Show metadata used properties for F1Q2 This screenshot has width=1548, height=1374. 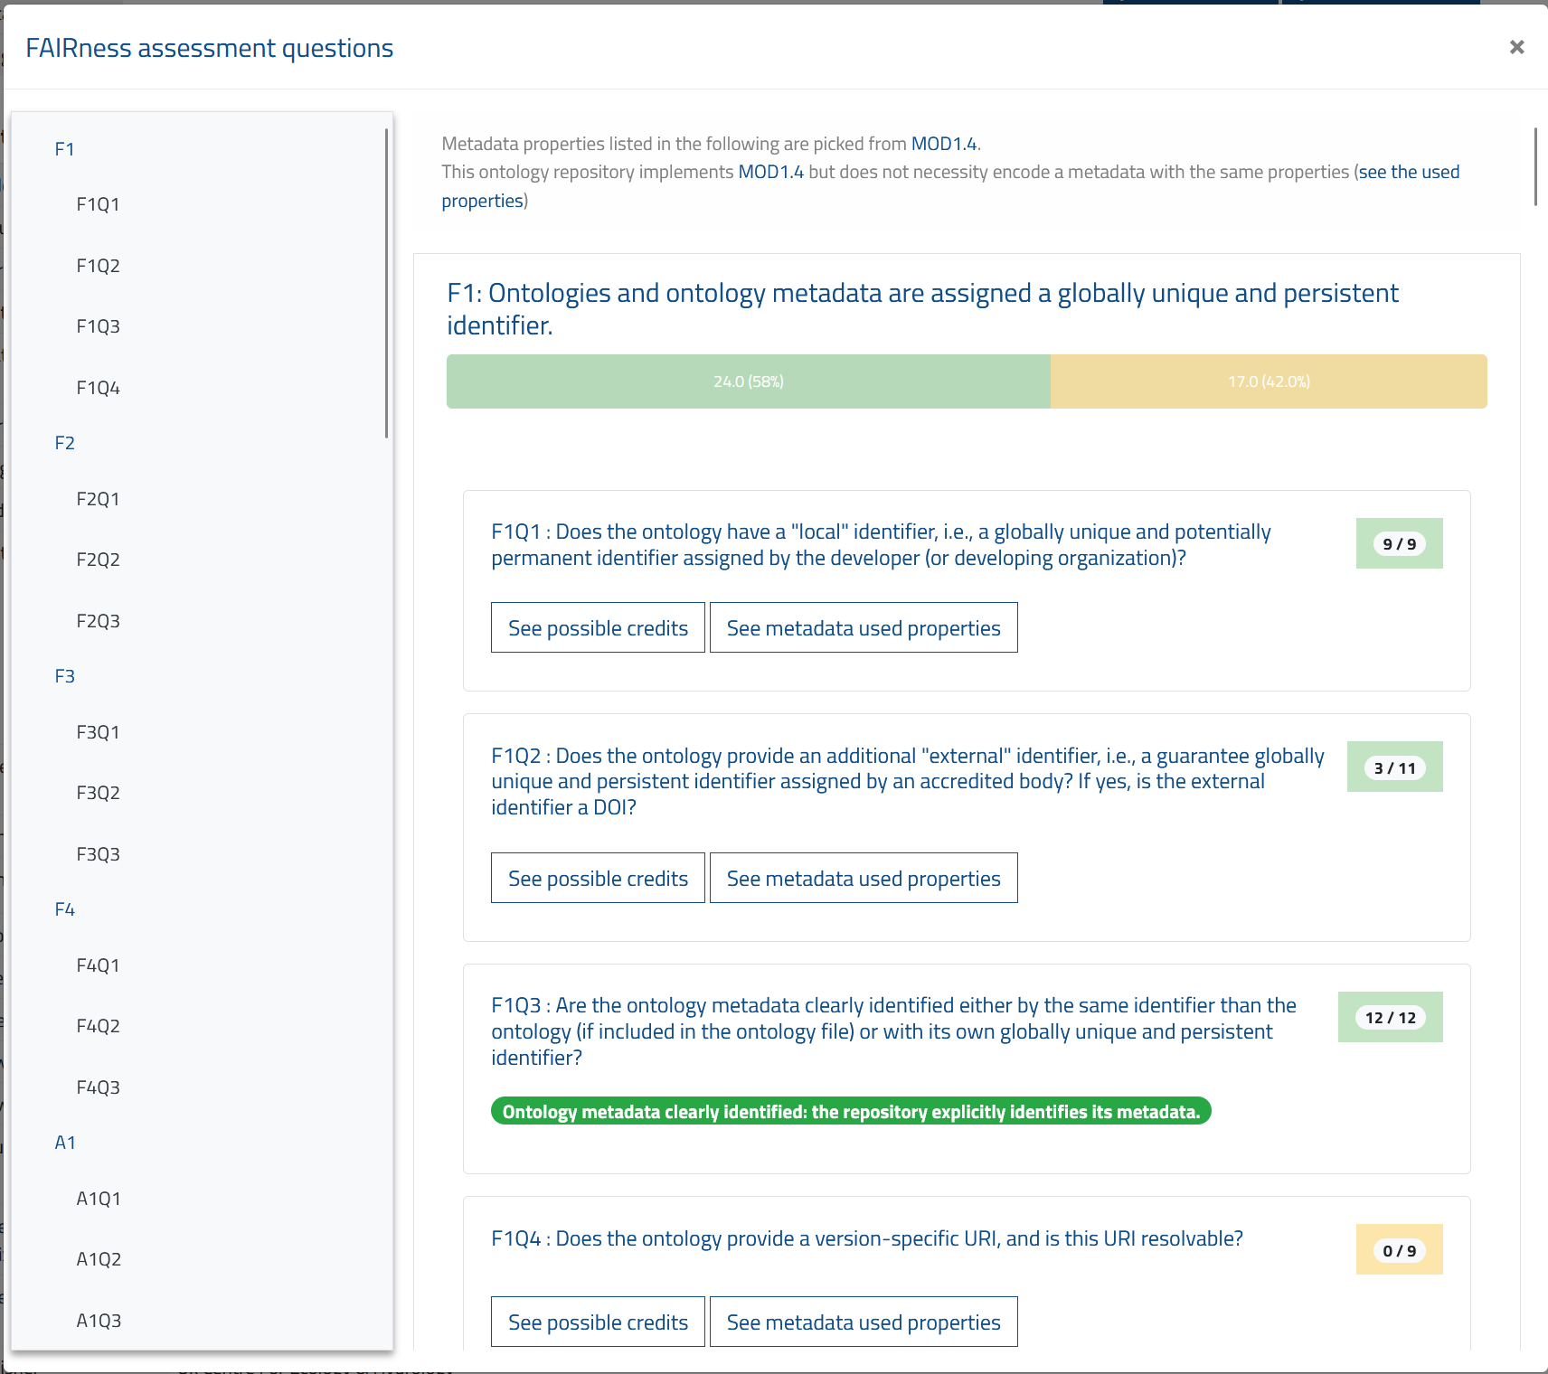pyautogui.click(x=864, y=878)
